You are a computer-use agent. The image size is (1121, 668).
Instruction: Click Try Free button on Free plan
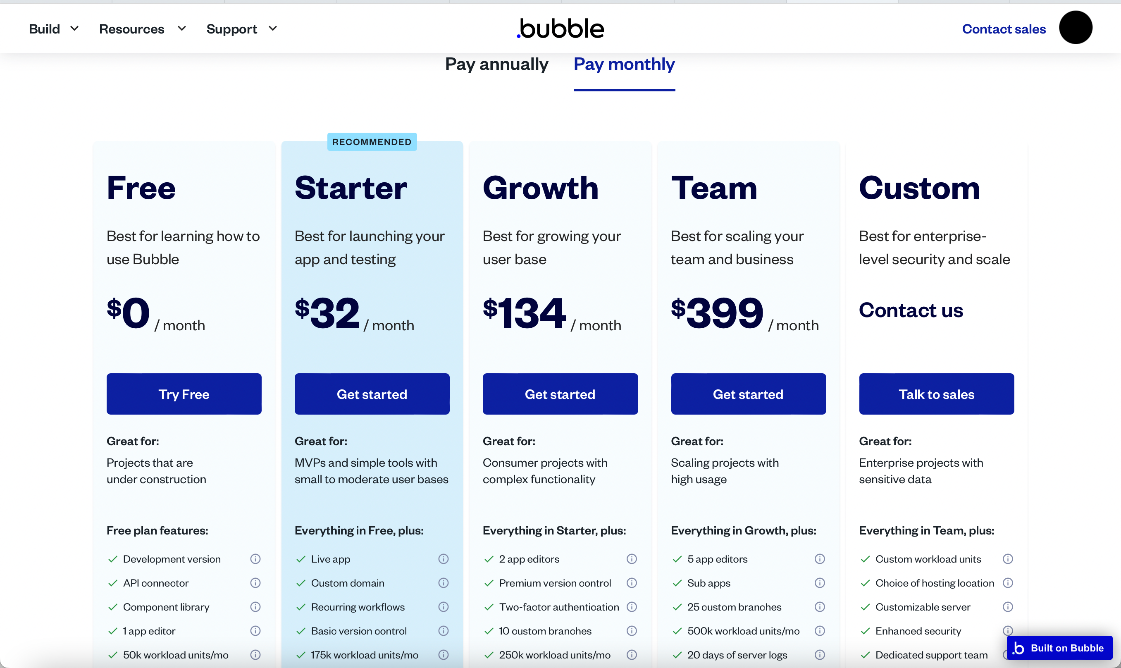(x=184, y=394)
